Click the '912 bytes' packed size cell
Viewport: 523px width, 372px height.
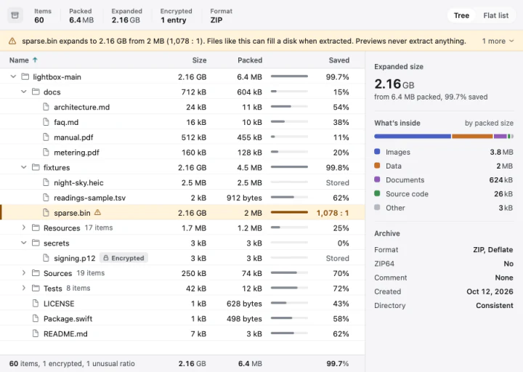244,198
